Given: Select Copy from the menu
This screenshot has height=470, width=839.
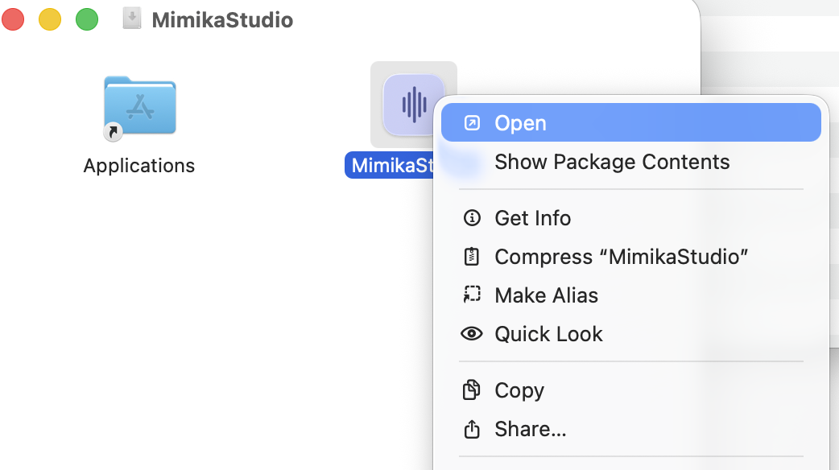Looking at the screenshot, I should [519, 390].
